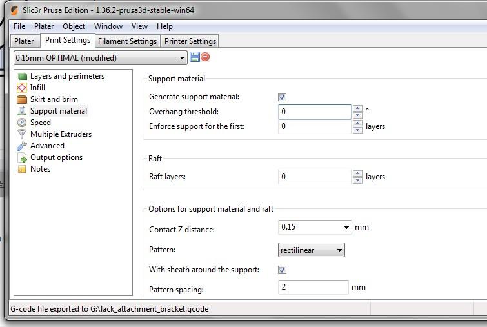The width and height of the screenshot is (487, 327).
Task: Open Contact Z distance dropdown
Action: coord(346,227)
